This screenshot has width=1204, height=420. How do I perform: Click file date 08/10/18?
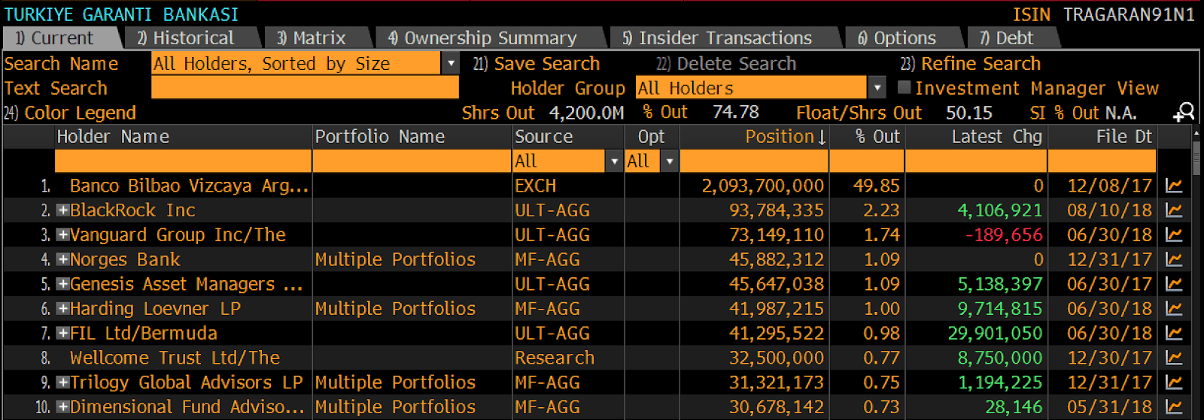1109,210
